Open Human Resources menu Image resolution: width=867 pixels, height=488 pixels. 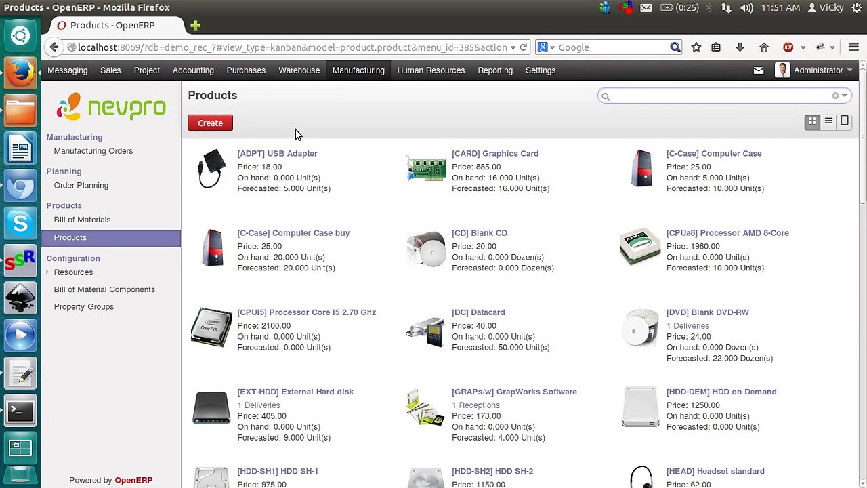pyautogui.click(x=431, y=70)
